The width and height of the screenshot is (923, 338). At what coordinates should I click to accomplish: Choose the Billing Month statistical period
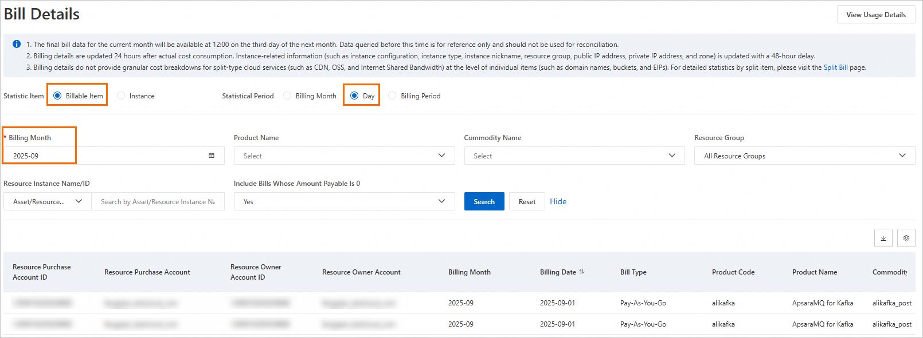pyautogui.click(x=287, y=96)
